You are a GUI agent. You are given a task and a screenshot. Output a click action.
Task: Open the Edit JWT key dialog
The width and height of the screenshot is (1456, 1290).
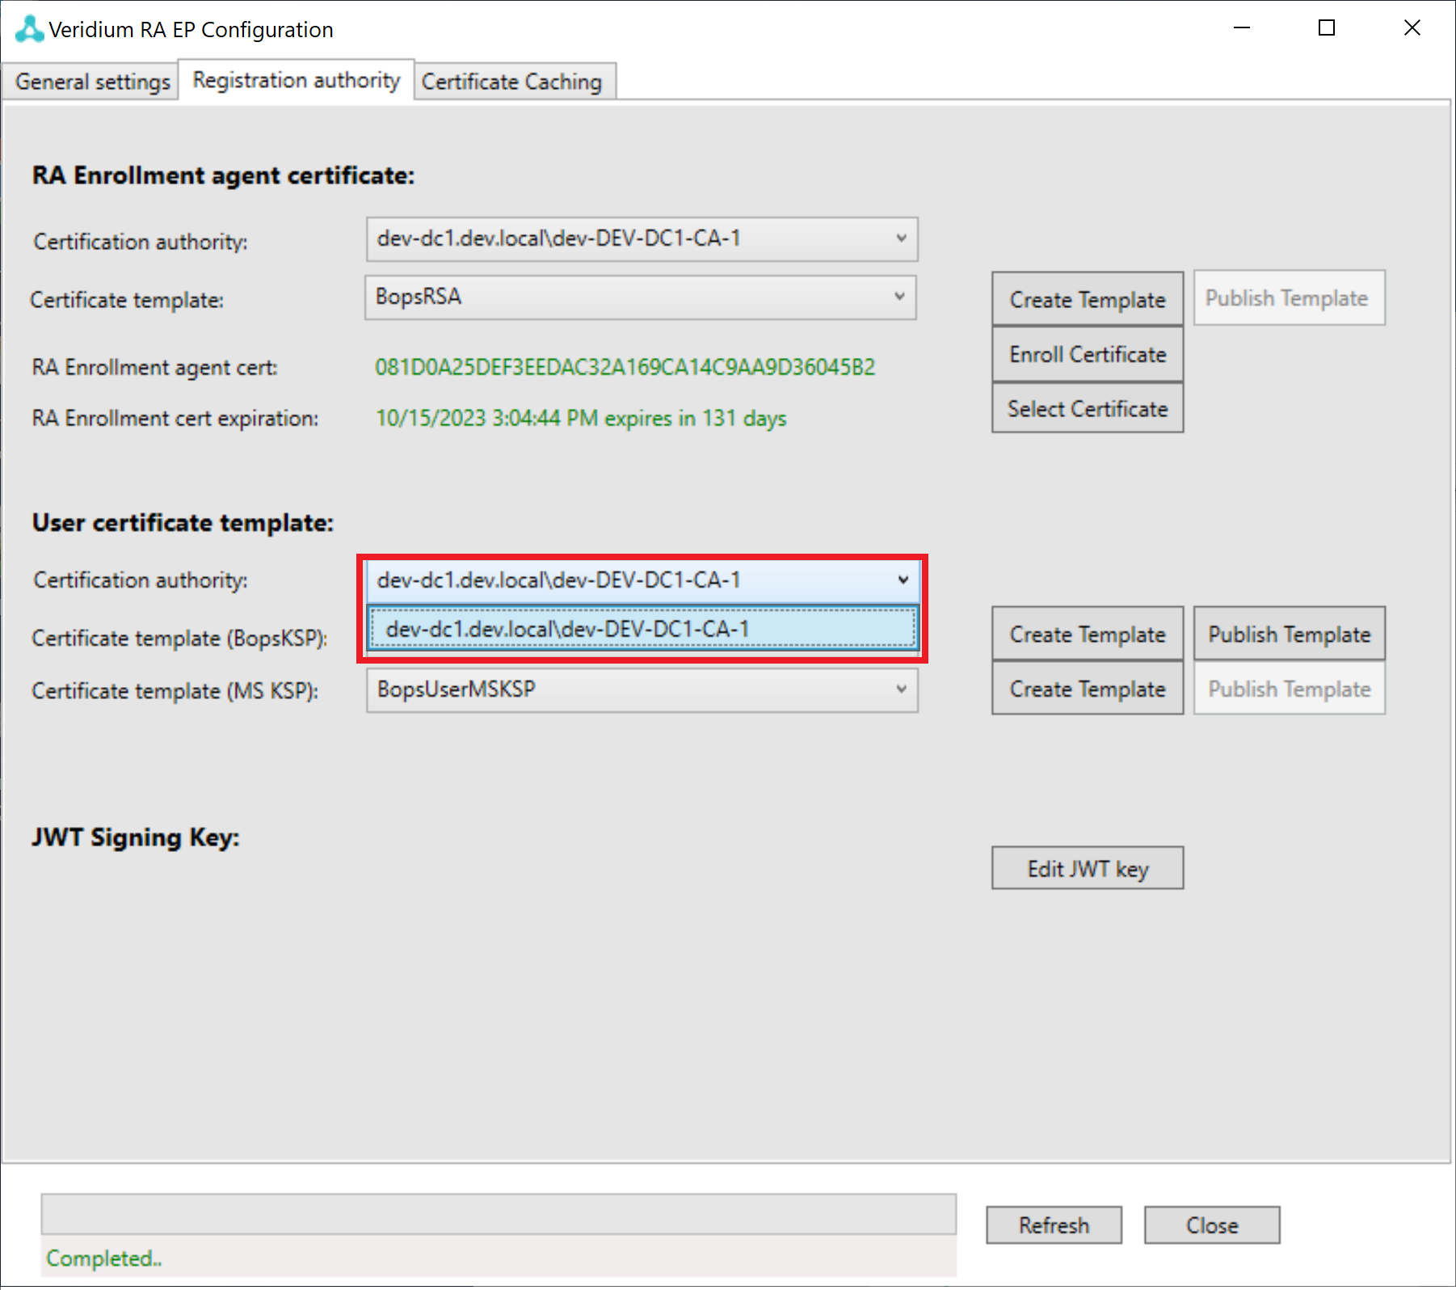[x=1087, y=869]
